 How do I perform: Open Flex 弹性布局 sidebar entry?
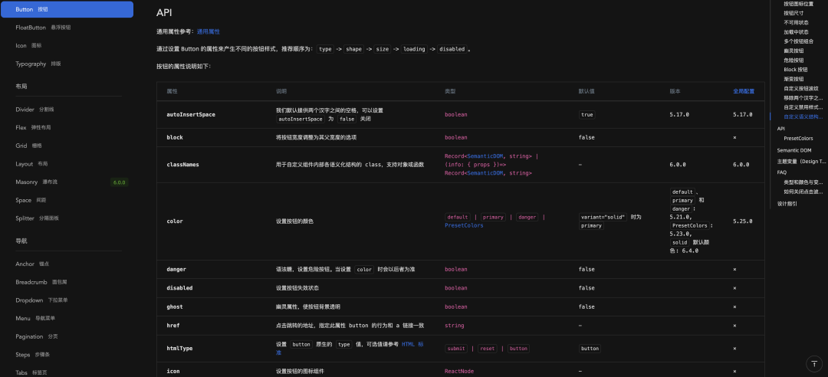coord(67,127)
